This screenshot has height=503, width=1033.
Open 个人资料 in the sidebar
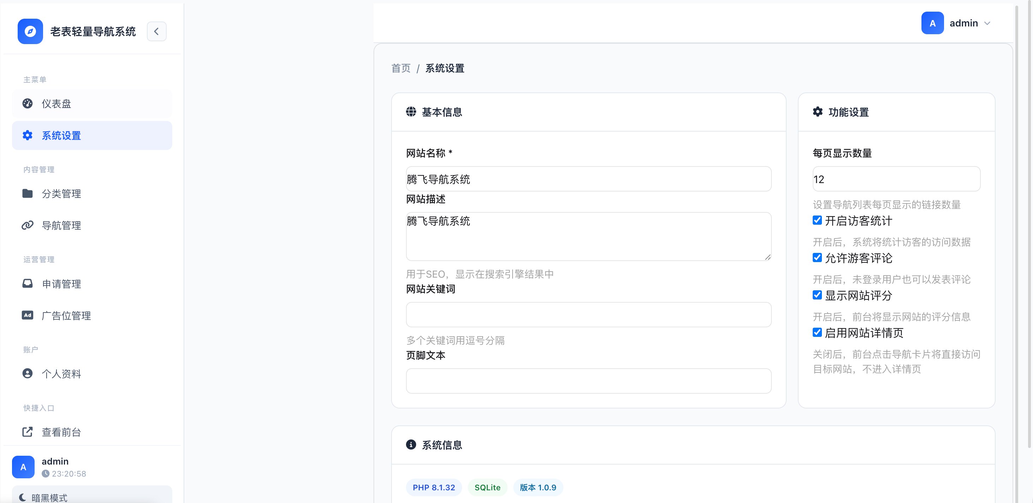[92, 374]
